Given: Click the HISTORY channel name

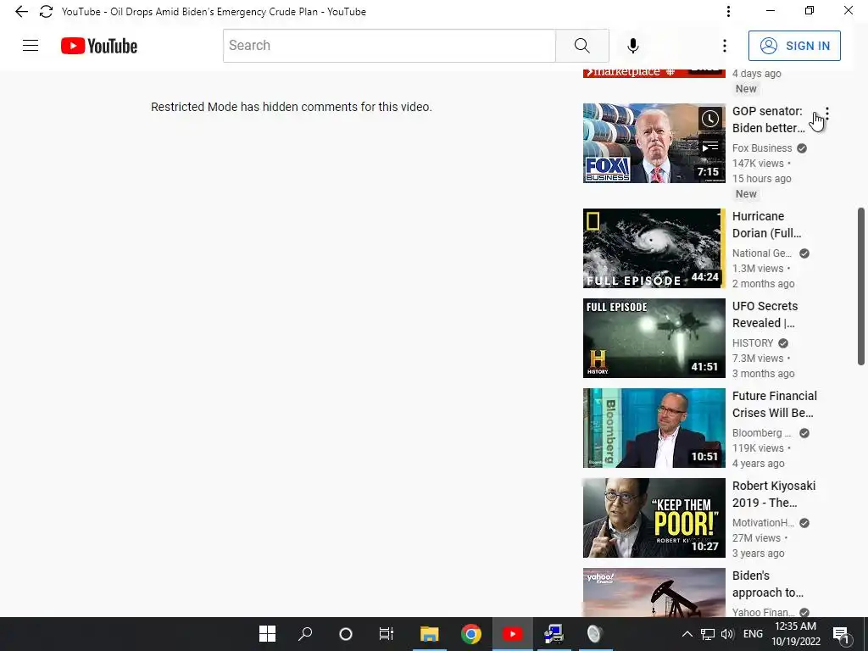Looking at the screenshot, I should pyautogui.click(x=753, y=343).
